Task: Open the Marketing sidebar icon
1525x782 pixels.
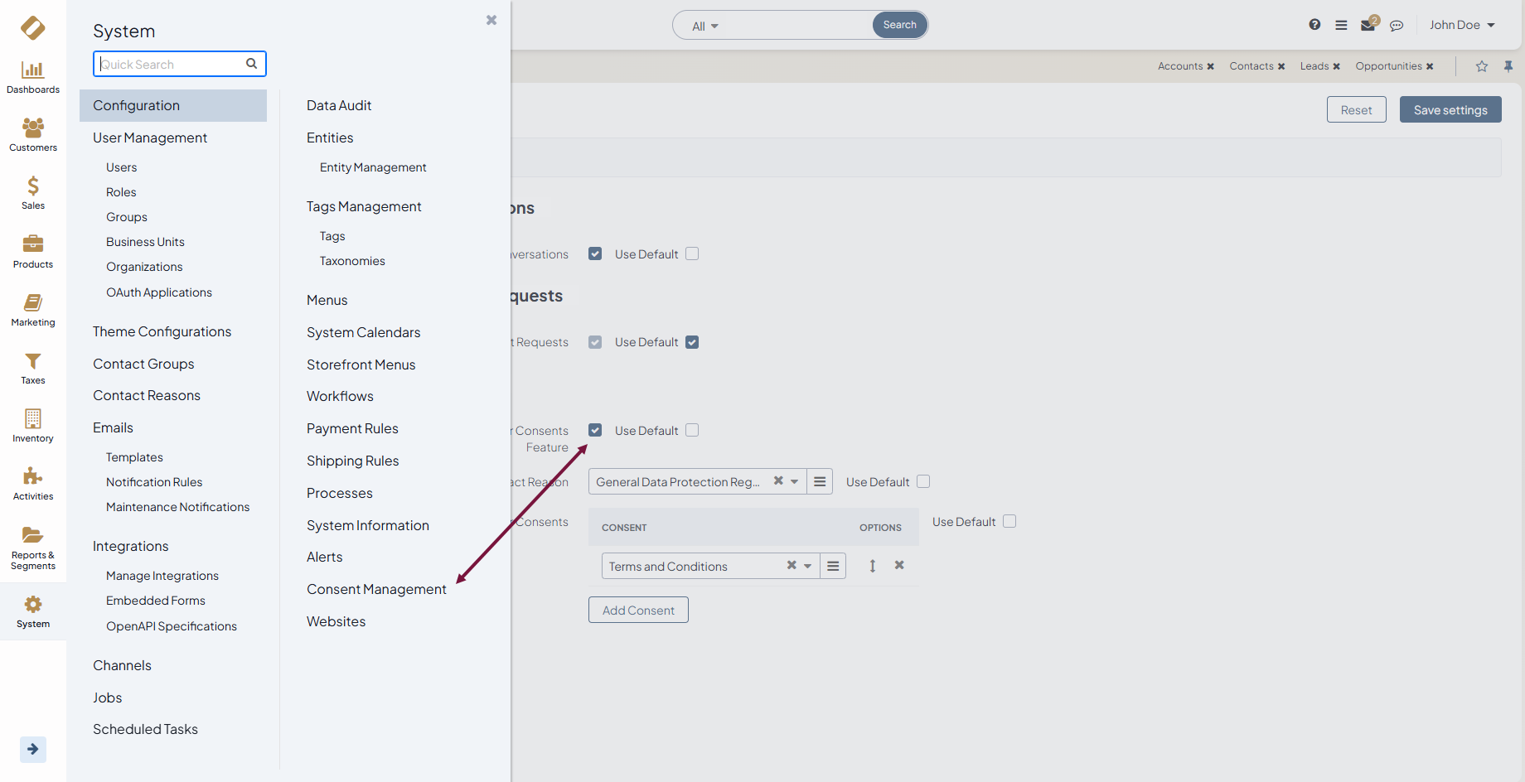Action: (x=32, y=310)
